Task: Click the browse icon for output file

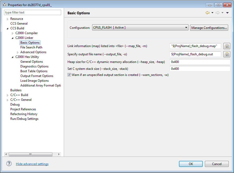Action: point(227,54)
